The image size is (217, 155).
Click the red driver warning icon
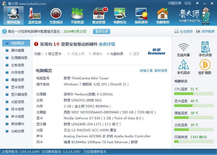36,44
